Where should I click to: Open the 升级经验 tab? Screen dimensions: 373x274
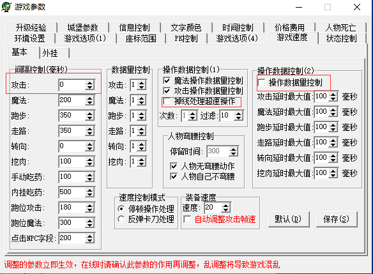click(31, 27)
